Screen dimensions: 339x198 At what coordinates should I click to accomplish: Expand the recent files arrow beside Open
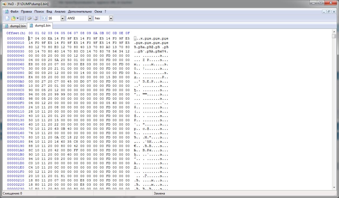click(x=18, y=18)
